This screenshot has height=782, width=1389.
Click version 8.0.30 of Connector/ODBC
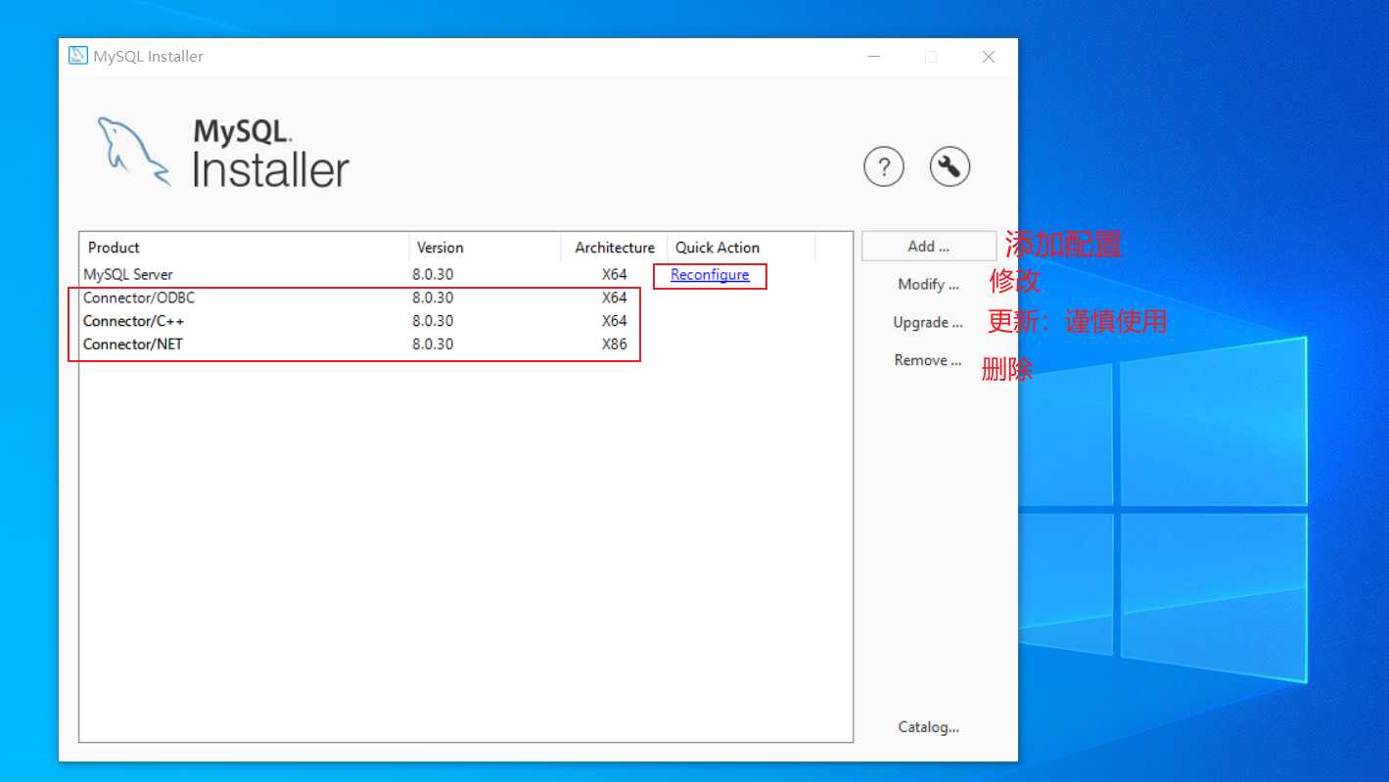433,298
